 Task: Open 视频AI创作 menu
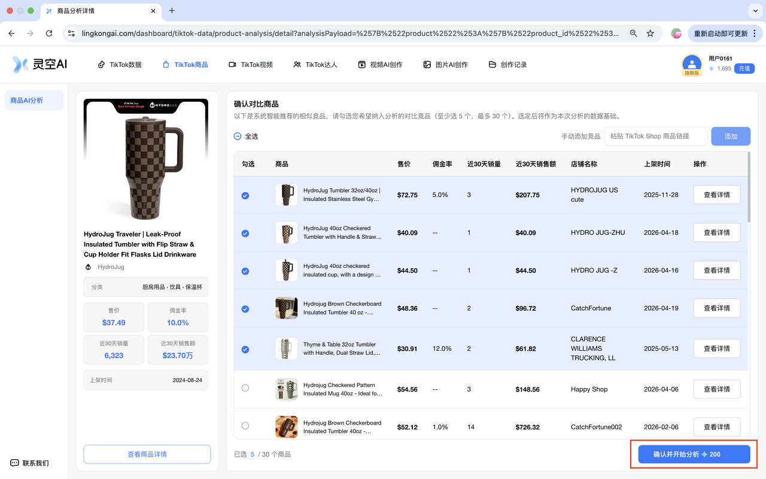coord(380,65)
